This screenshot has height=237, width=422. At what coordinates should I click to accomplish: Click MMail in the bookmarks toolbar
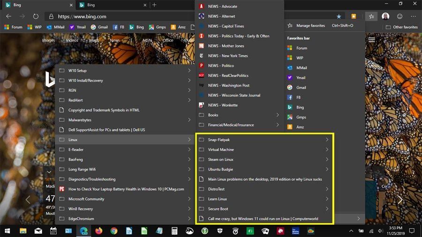55,27
